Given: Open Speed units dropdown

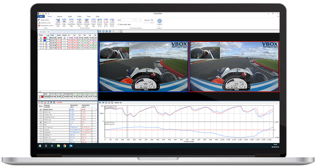Looking at the screenshot, I should coord(44,20).
